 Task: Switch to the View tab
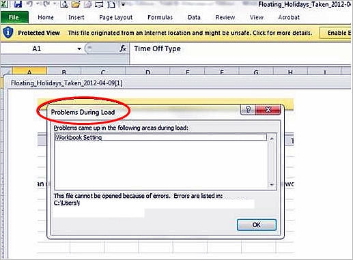coord(256,17)
